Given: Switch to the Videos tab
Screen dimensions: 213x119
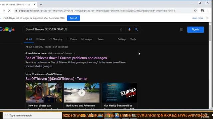Looking at the screenshot, I should pyautogui.click(x=72, y=39).
